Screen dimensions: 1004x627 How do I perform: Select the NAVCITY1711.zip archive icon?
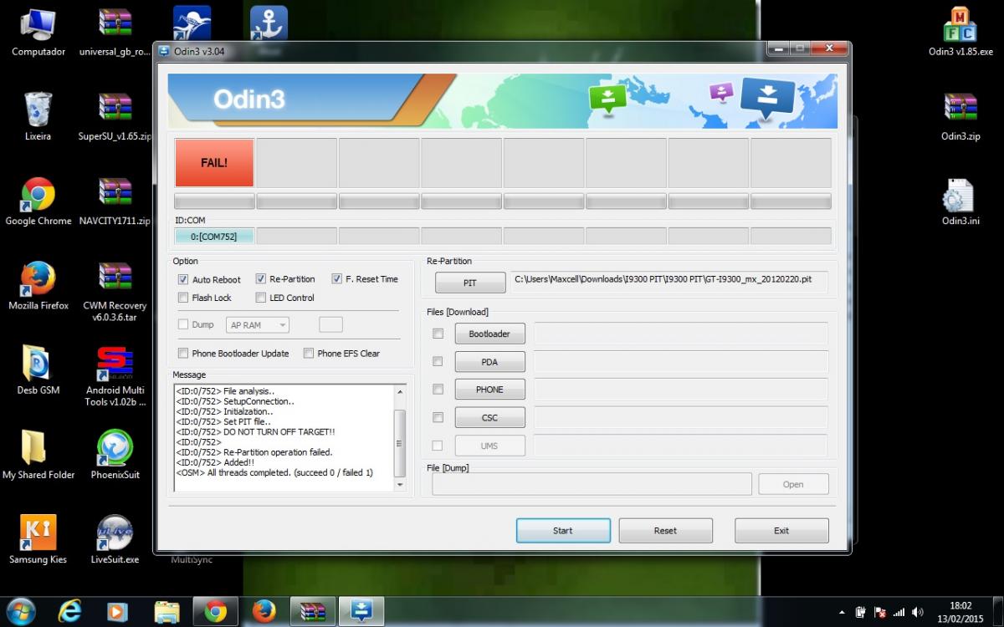pyautogui.click(x=115, y=201)
